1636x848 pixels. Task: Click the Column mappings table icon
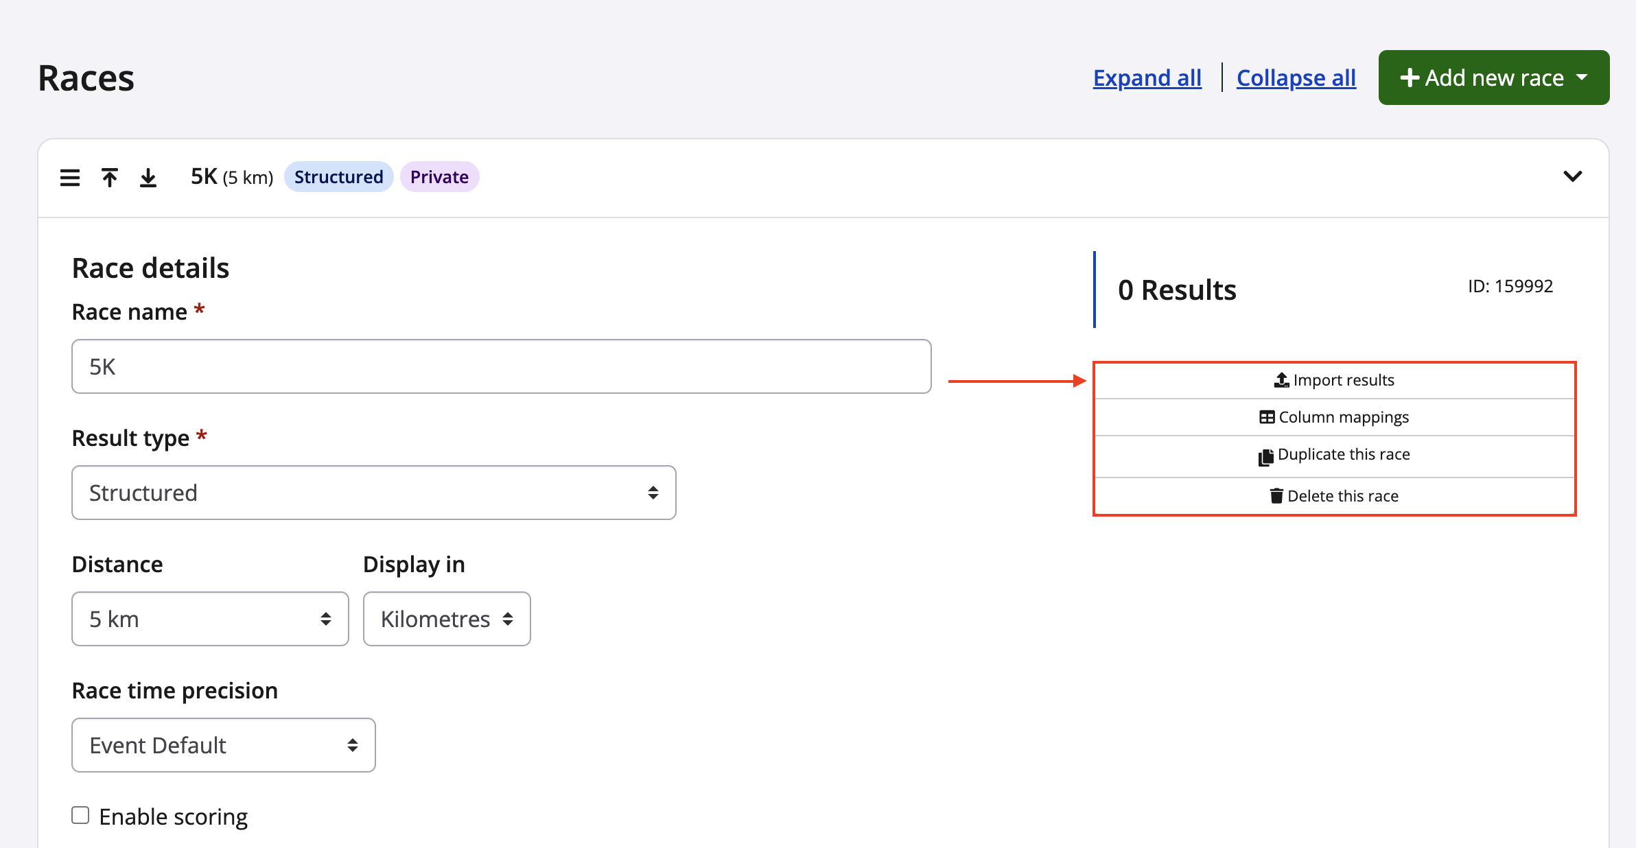click(x=1267, y=417)
